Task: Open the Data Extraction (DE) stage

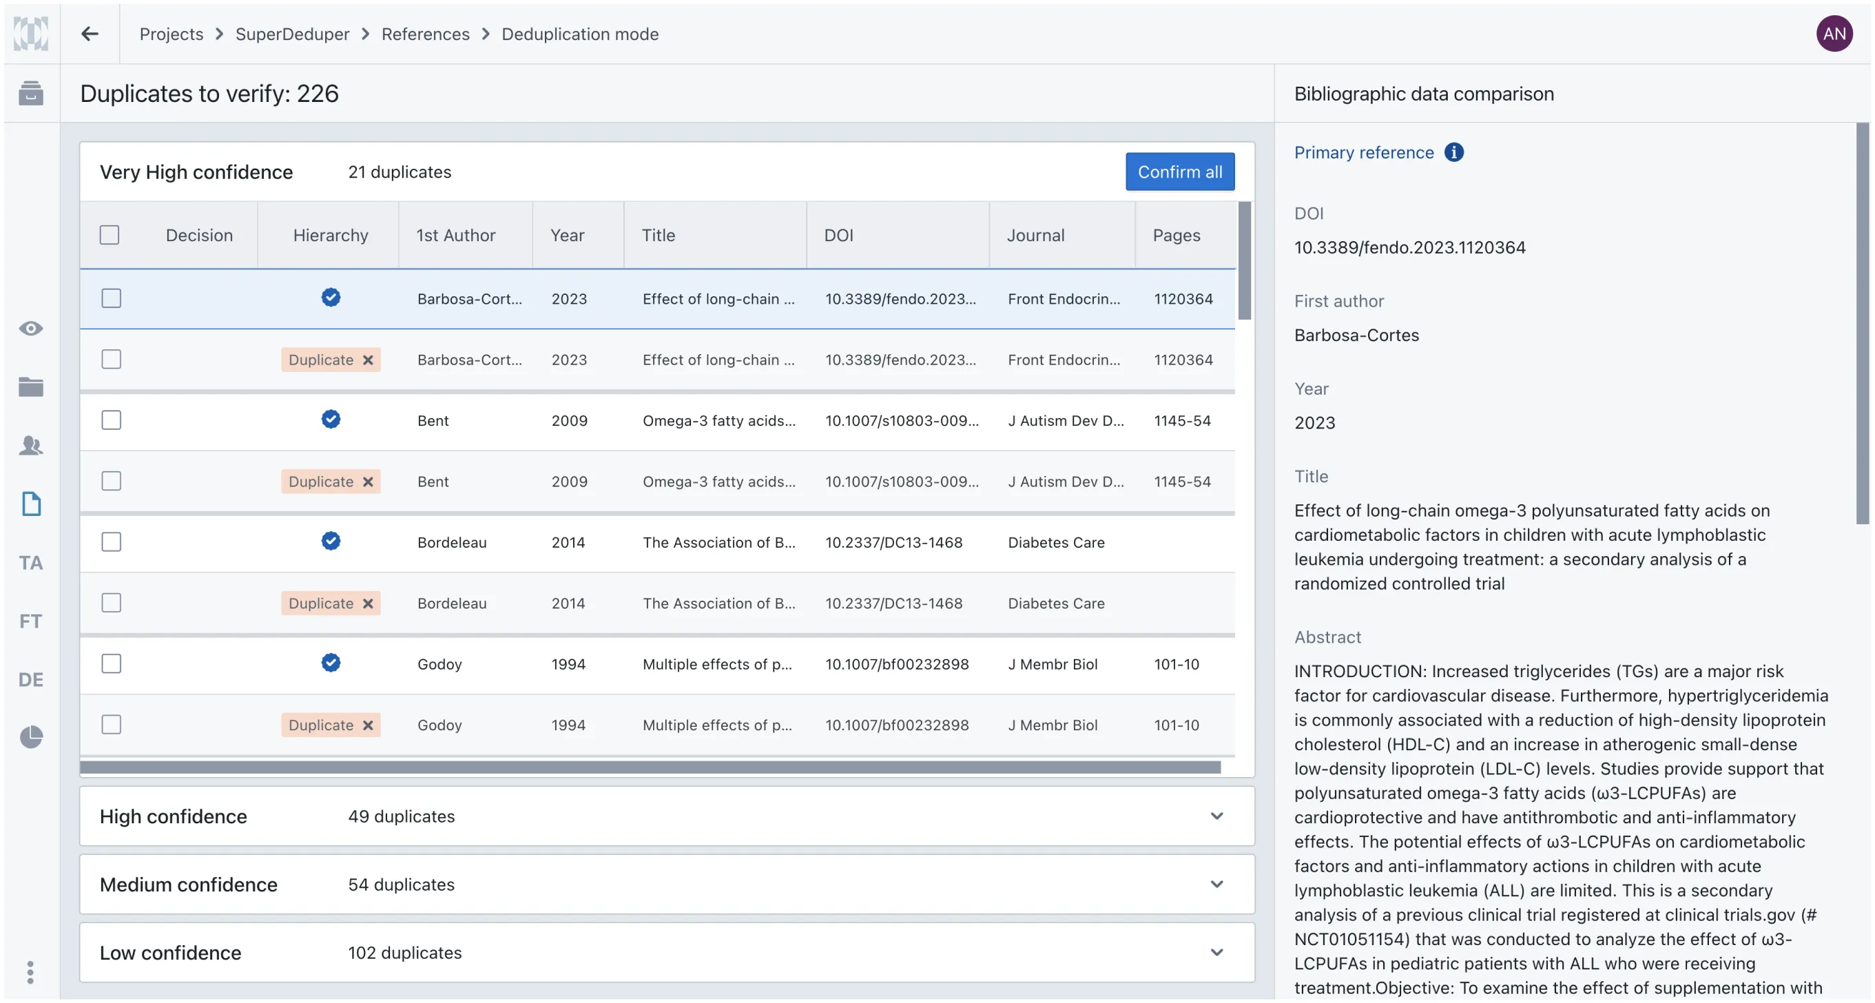Action: tap(30, 679)
